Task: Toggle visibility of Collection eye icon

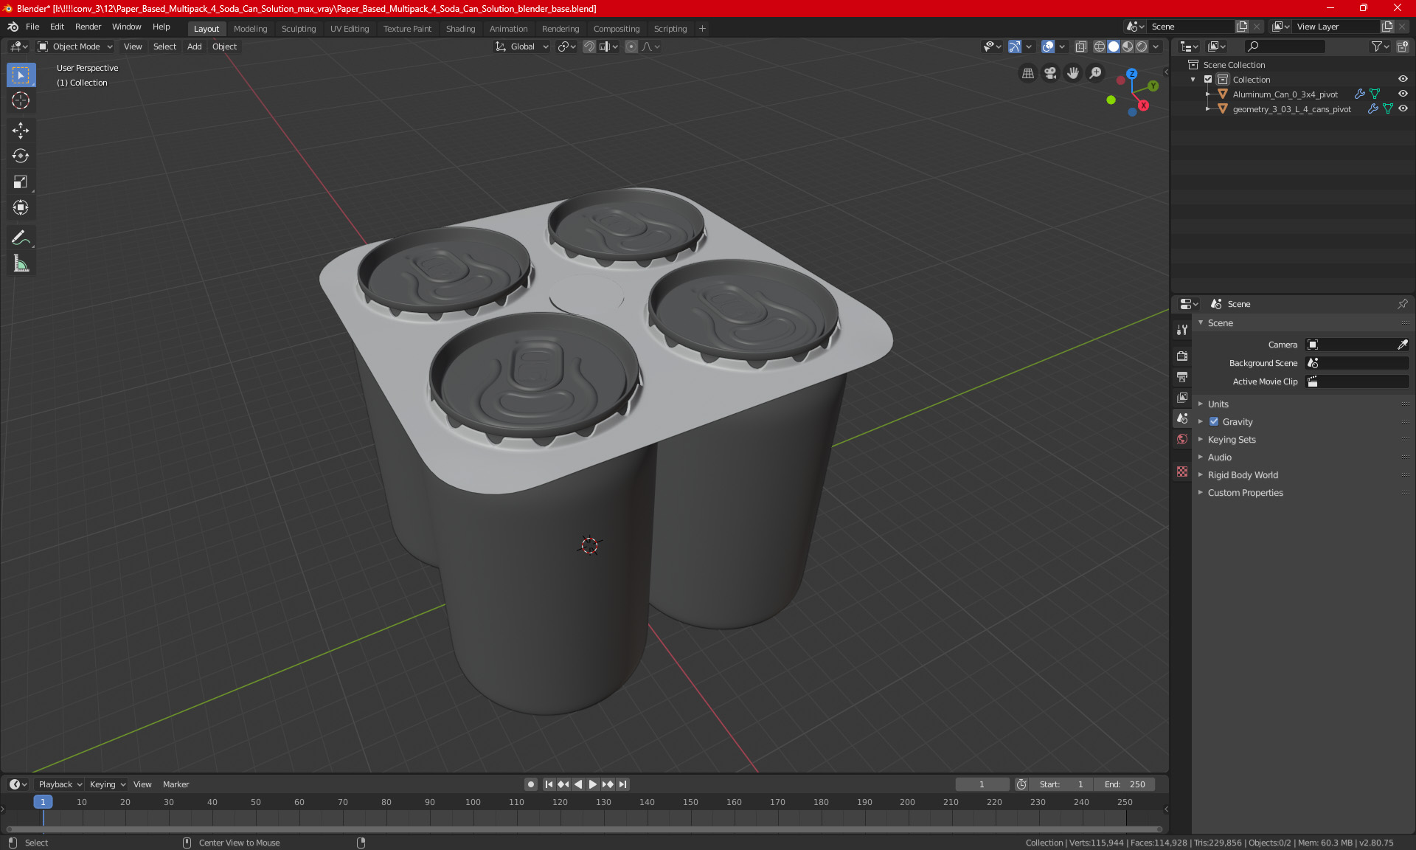Action: pyautogui.click(x=1403, y=79)
